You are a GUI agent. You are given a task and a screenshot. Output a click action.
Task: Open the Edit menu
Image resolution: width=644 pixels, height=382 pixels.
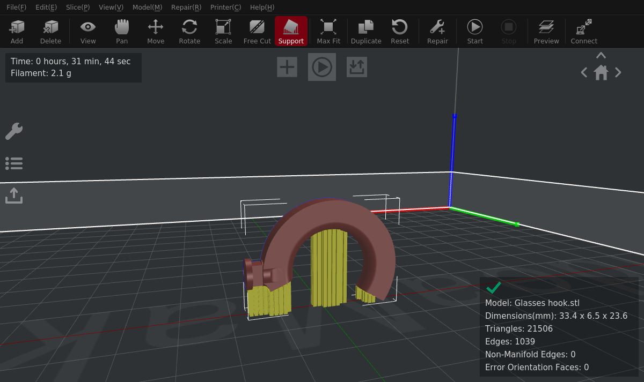[x=46, y=8]
